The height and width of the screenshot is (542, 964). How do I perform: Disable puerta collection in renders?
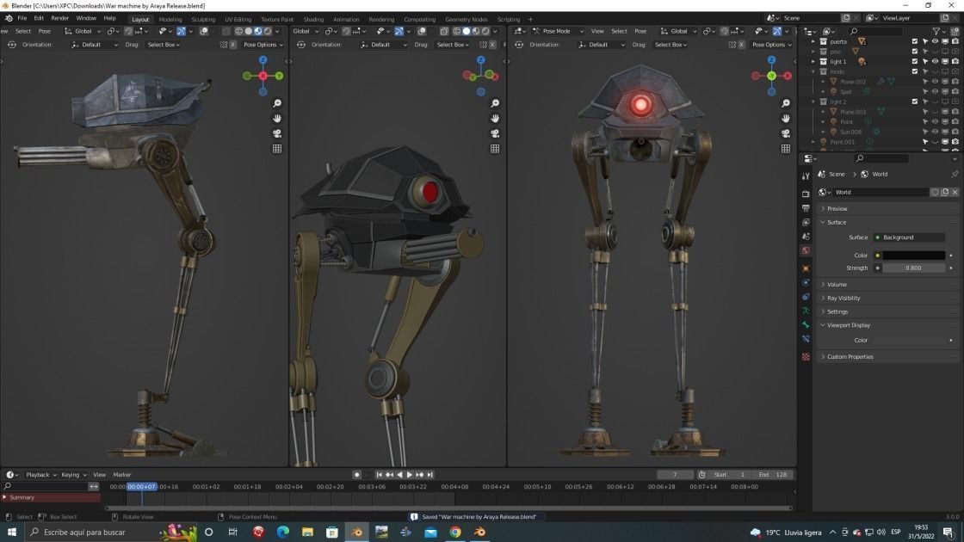(955, 42)
